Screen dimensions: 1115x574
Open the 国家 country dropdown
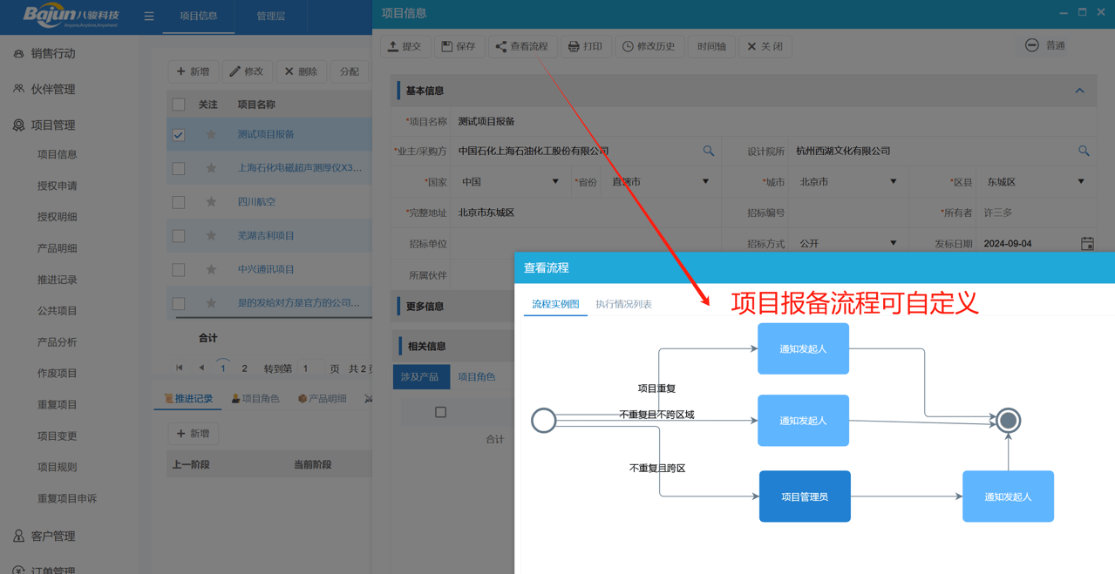coord(510,182)
